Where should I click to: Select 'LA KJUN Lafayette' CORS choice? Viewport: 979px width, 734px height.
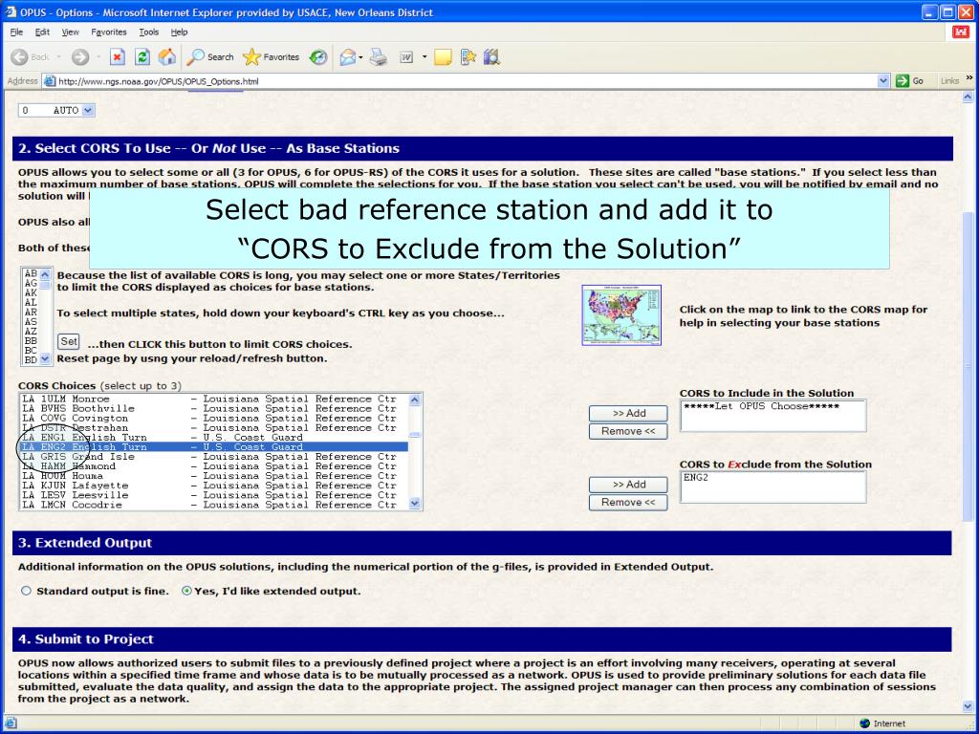coord(214,486)
